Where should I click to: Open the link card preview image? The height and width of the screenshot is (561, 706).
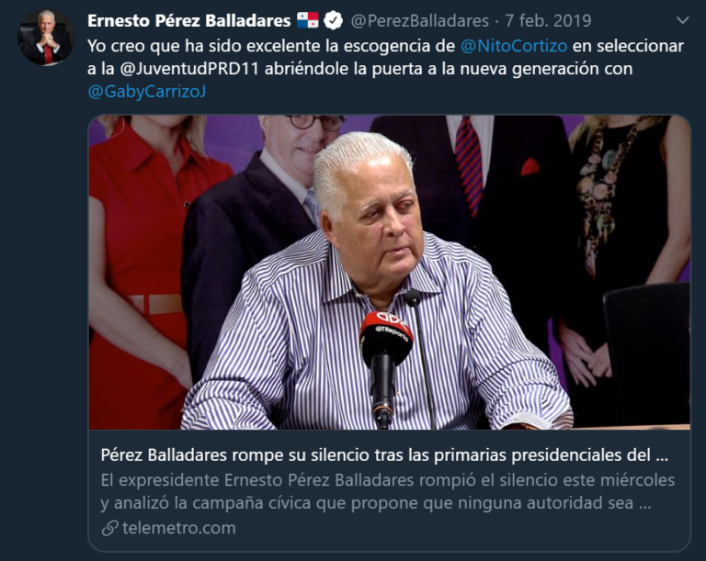tap(389, 272)
